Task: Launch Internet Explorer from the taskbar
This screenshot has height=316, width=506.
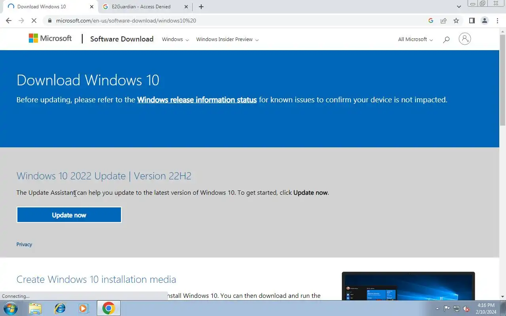Action: click(x=60, y=308)
